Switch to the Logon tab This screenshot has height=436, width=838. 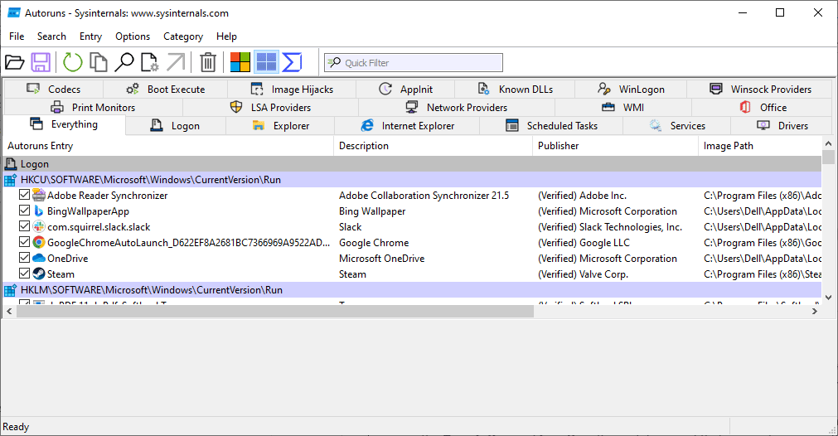pos(175,125)
